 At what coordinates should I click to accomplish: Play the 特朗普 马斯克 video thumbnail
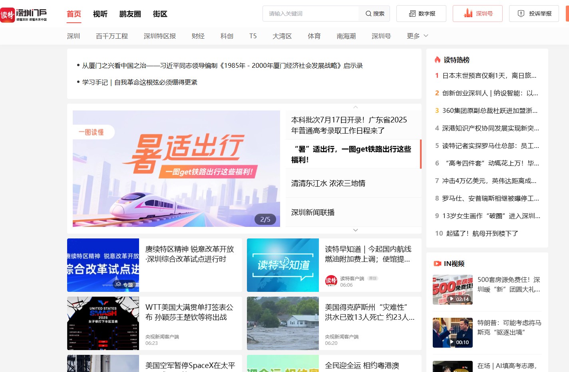click(453, 333)
